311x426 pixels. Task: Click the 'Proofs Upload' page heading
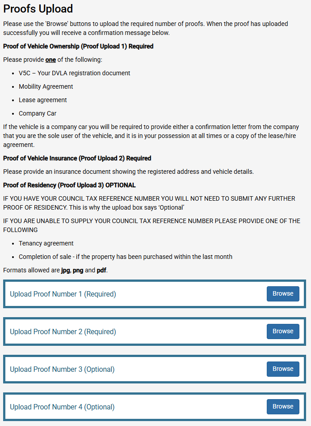pyautogui.click(x=38, y=9)
